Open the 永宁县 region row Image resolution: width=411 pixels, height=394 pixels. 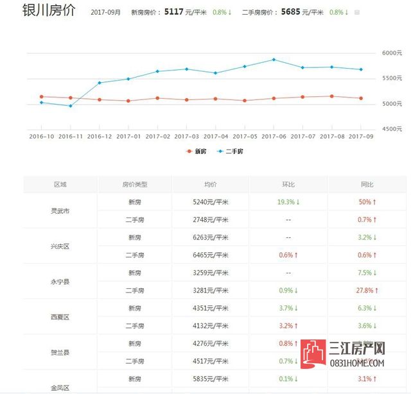point(60,282)
